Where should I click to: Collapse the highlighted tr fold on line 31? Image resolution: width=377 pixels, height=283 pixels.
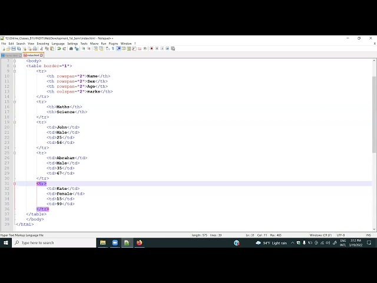click(15, 183)
